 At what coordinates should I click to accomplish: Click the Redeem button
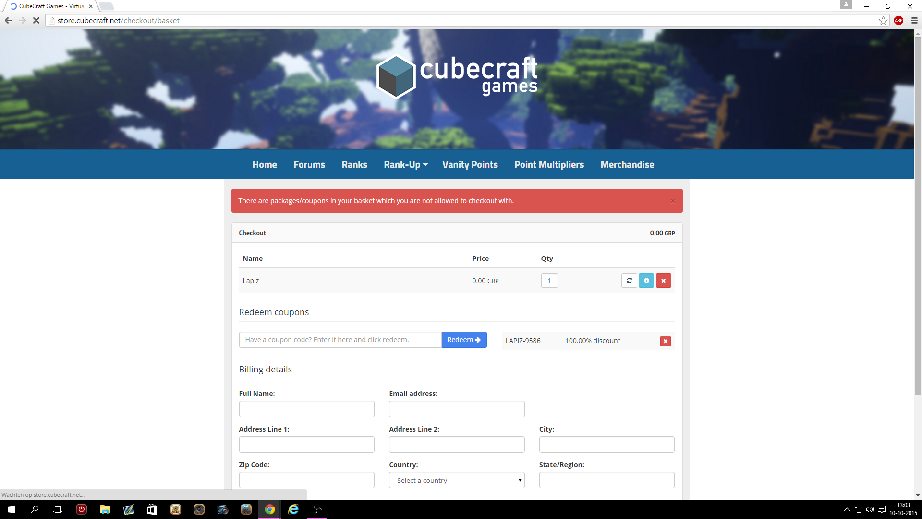[x=464, y=340]
